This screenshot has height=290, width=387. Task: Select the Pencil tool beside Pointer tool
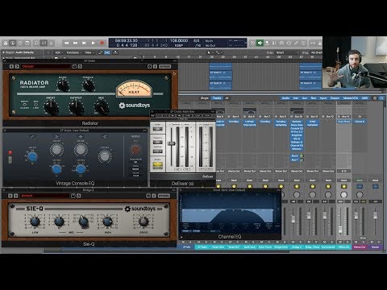[x=217, y=52]
